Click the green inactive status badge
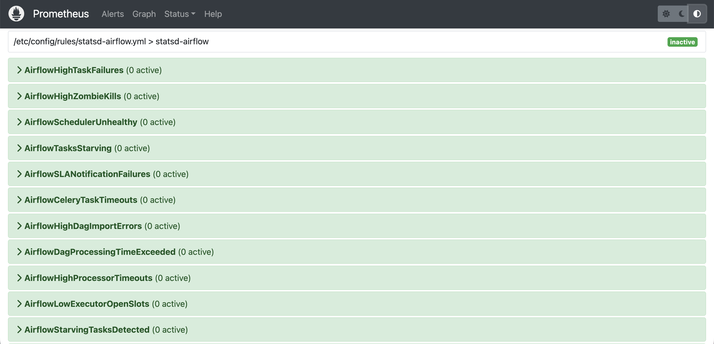 pos(682,42)
